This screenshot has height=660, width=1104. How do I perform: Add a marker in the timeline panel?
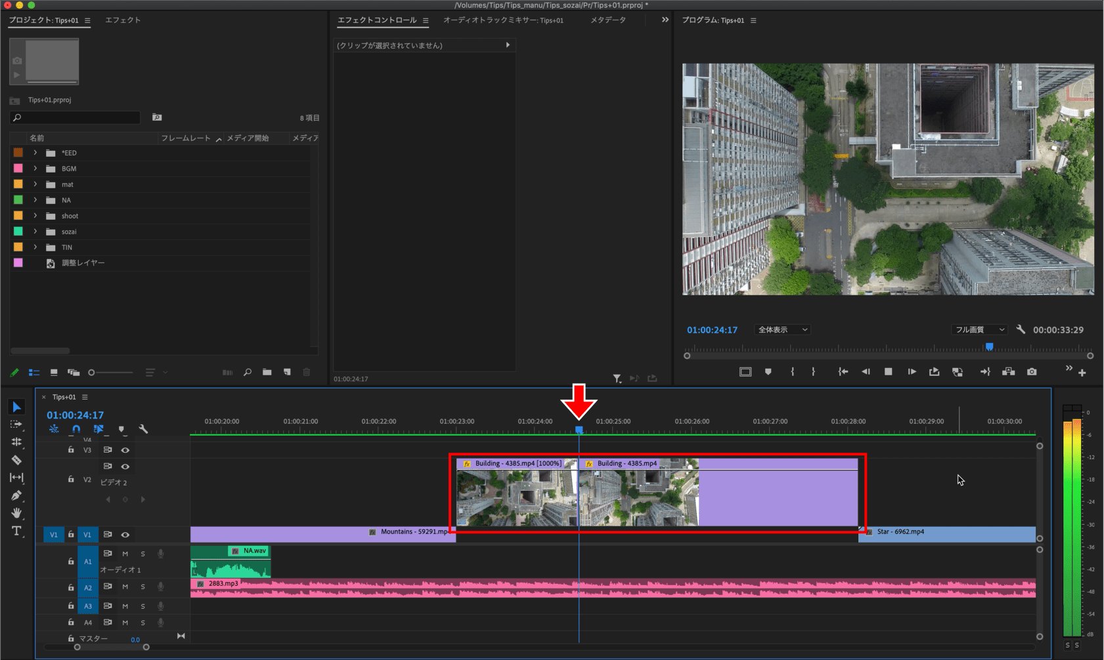click(x=121, y=429)
